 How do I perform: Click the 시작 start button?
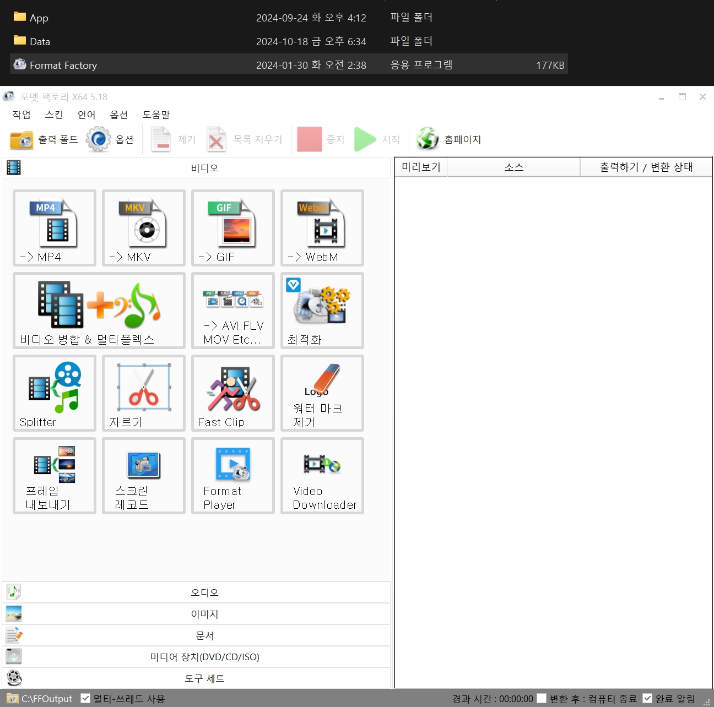coord(377,140)
